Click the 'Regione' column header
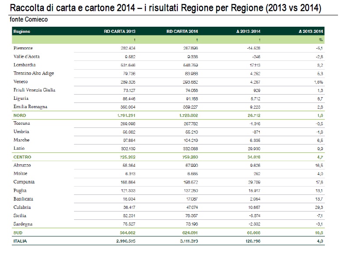 tap(21, 32)
